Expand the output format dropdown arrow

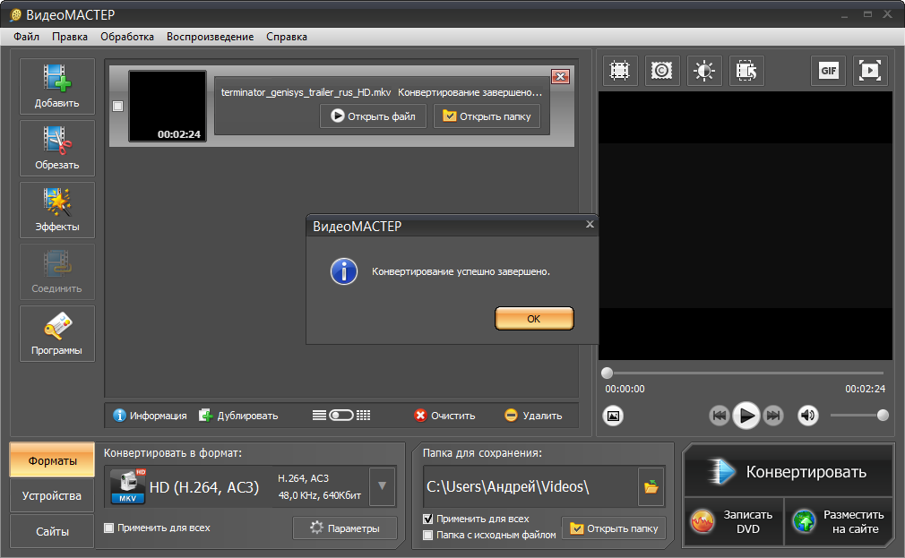click(x=382, y=486)
